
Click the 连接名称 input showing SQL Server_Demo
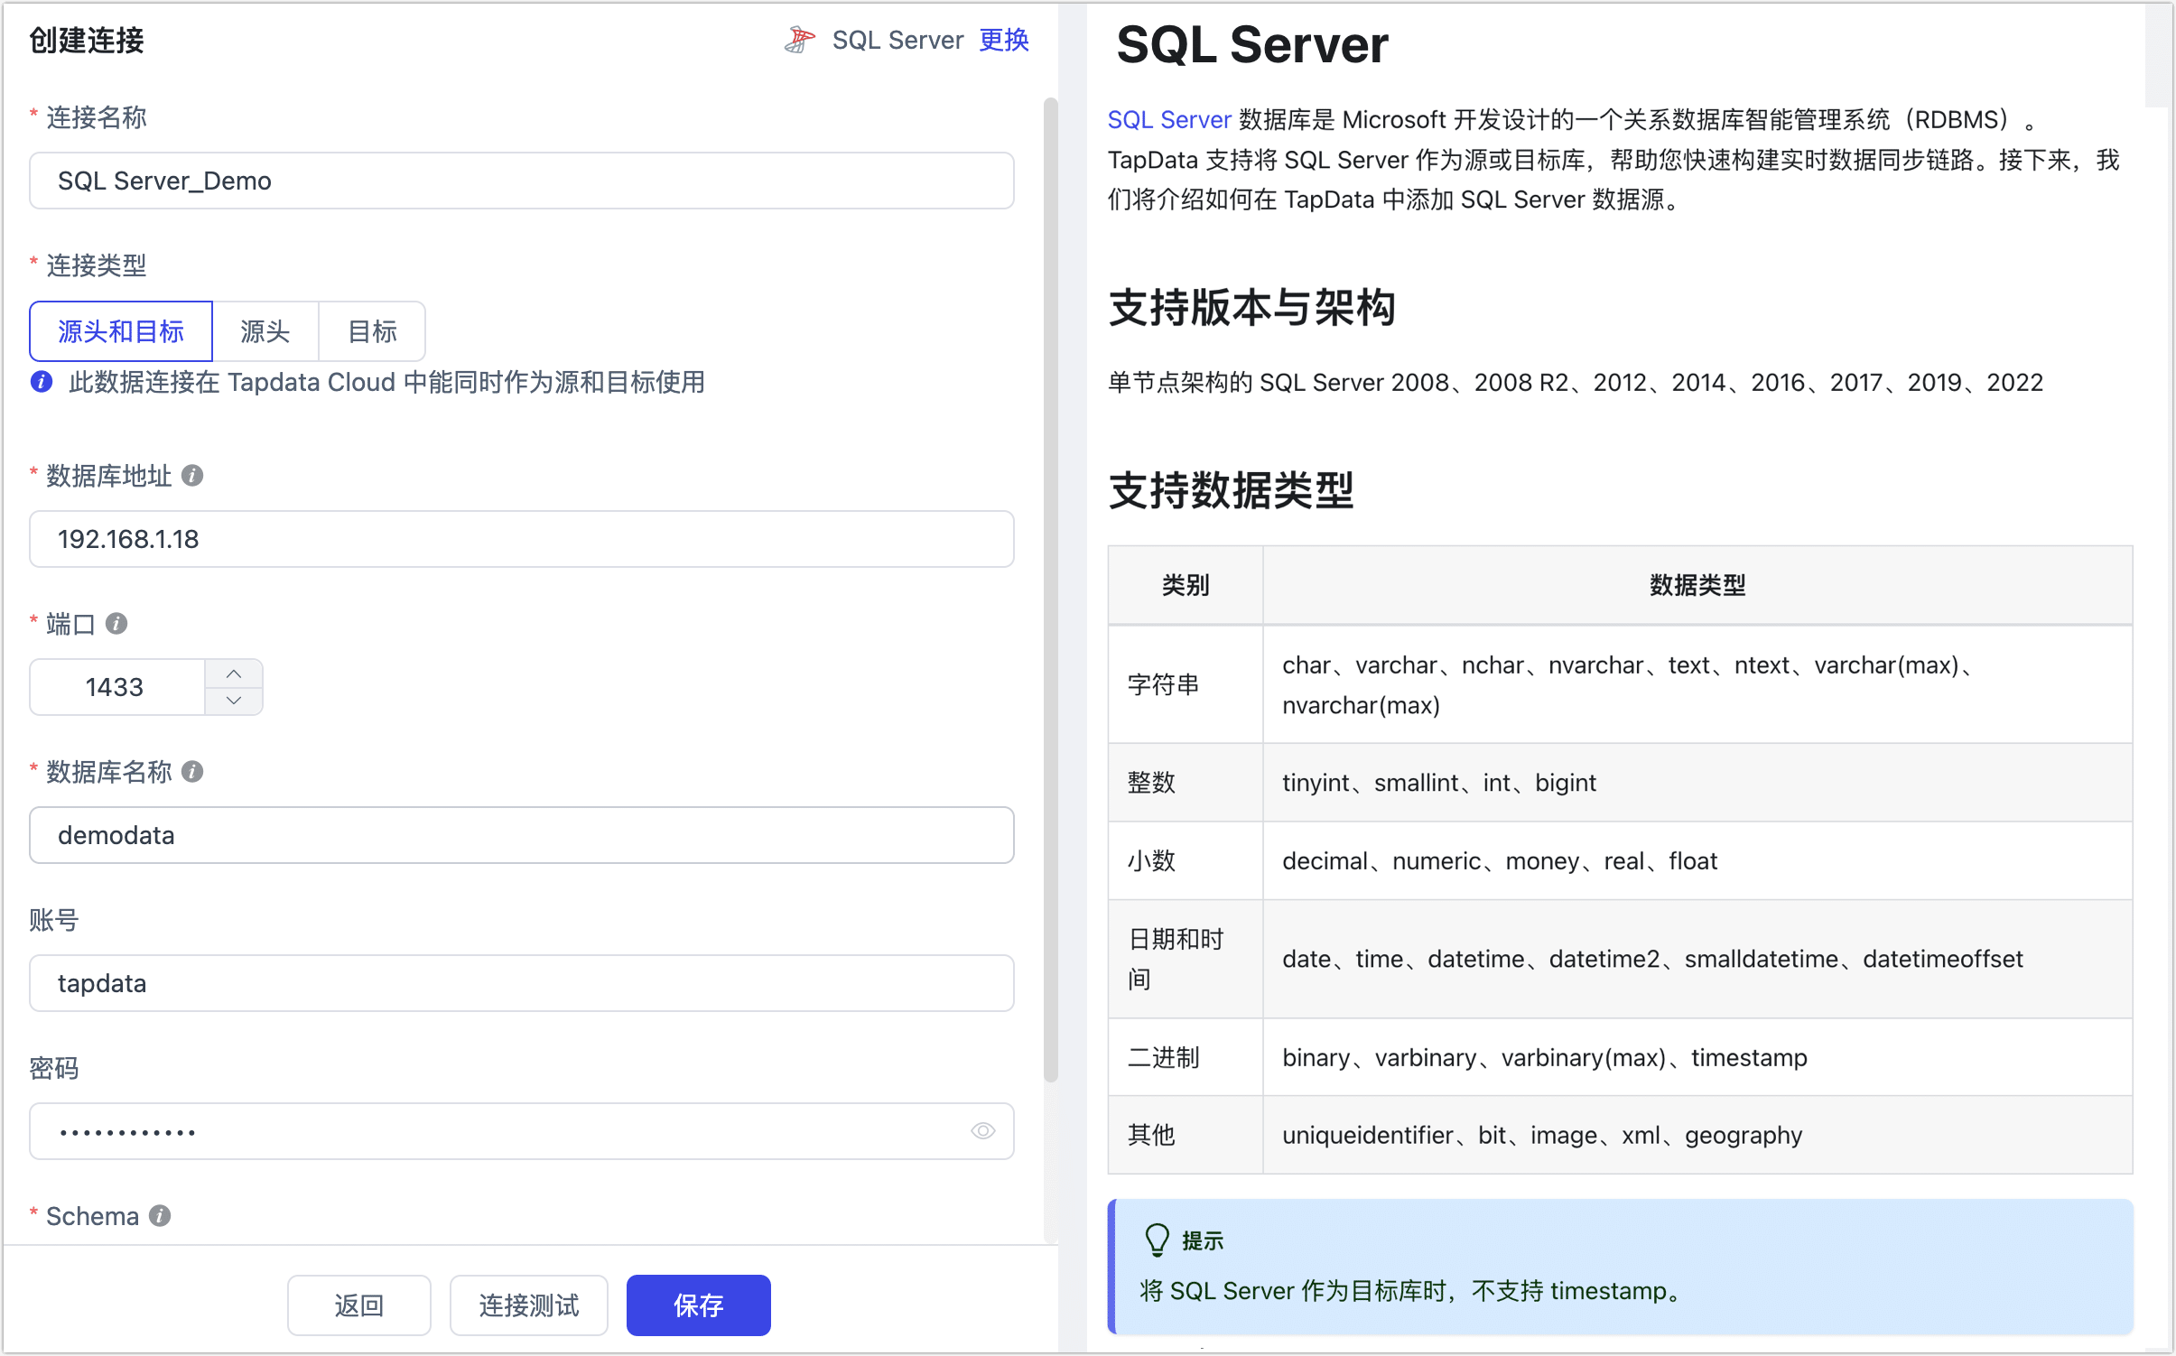pyautogui.click(x=520, y=181)
